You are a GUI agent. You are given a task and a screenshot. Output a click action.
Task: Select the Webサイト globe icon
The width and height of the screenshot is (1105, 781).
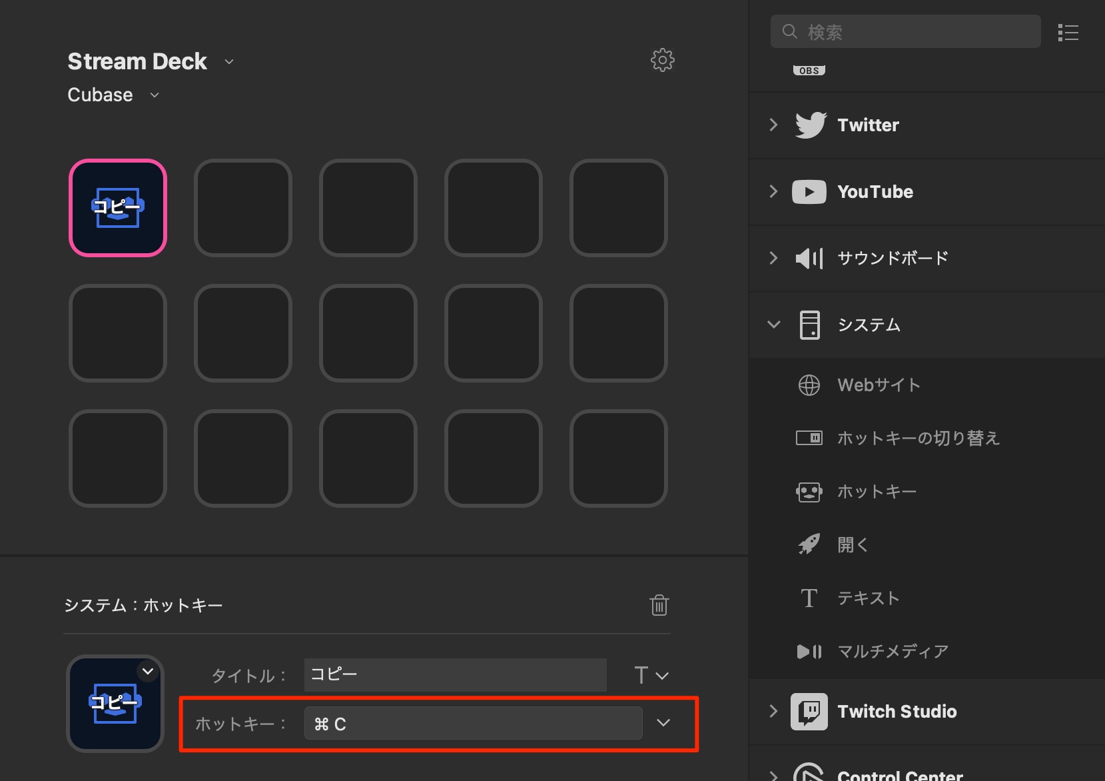(x=809, y=385)
